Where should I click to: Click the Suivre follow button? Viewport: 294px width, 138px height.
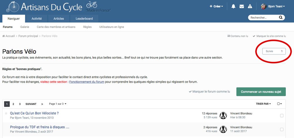[x=274, y=51]
